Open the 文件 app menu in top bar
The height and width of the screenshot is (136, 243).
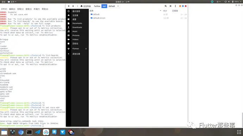coord(12,2)
